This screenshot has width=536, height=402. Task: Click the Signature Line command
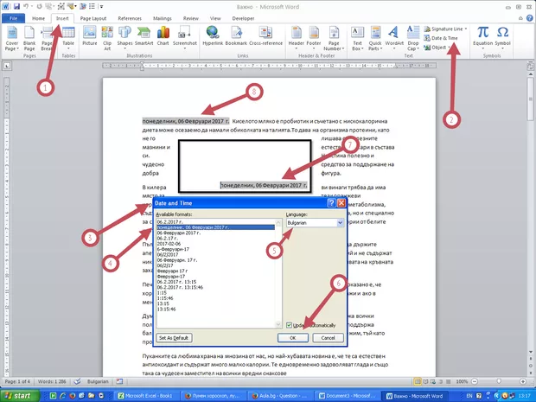click(445, 29)
